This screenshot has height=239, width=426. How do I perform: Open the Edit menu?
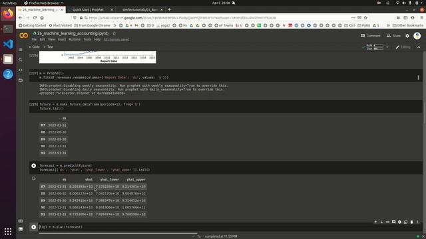(x=42, y=40)
